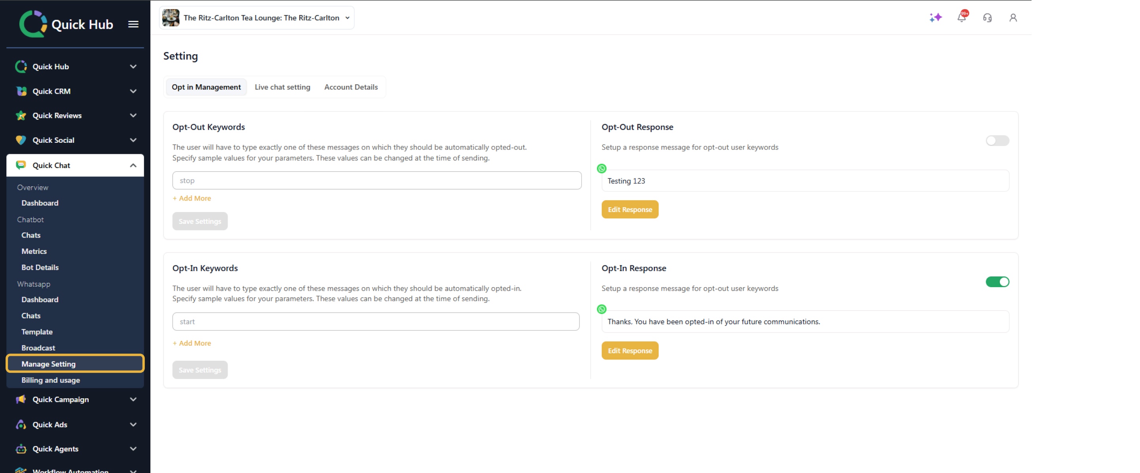Collapse the Quick Chat sidebar section
This screenshot has height=473, width=1140.
(133, 165)
